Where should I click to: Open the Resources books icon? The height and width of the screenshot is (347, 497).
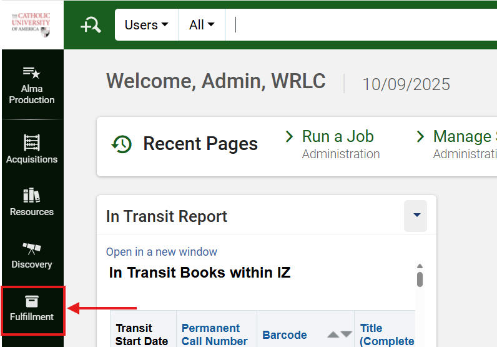31,195
